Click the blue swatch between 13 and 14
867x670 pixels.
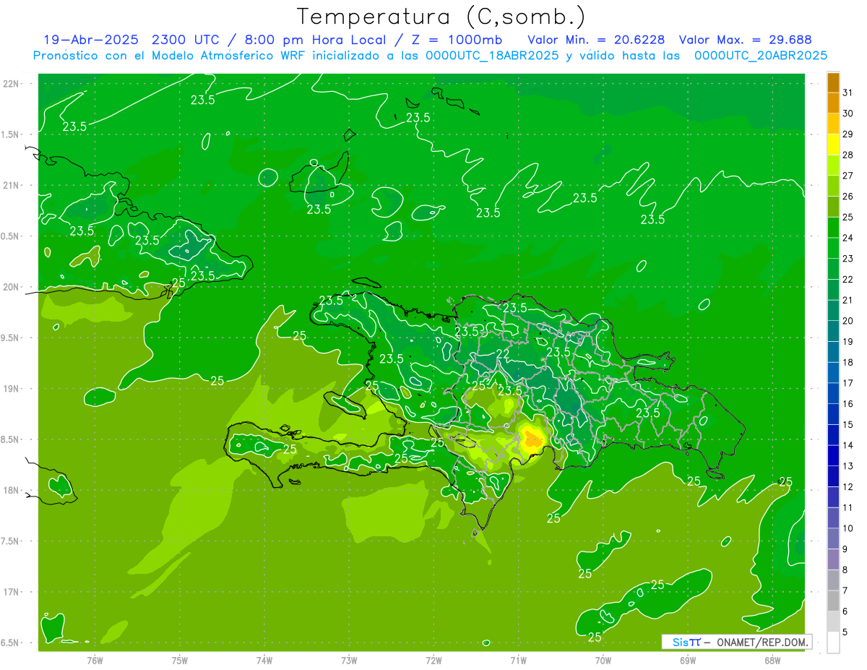[x=833, y=455]
